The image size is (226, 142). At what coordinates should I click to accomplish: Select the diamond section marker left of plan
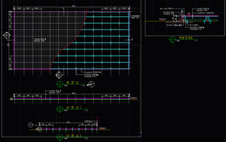click(x=6, y=35)
